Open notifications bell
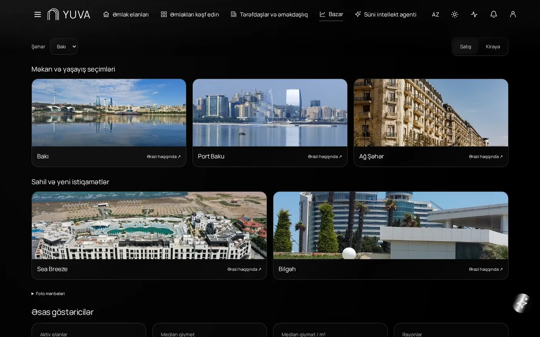 tap(493, 14)
